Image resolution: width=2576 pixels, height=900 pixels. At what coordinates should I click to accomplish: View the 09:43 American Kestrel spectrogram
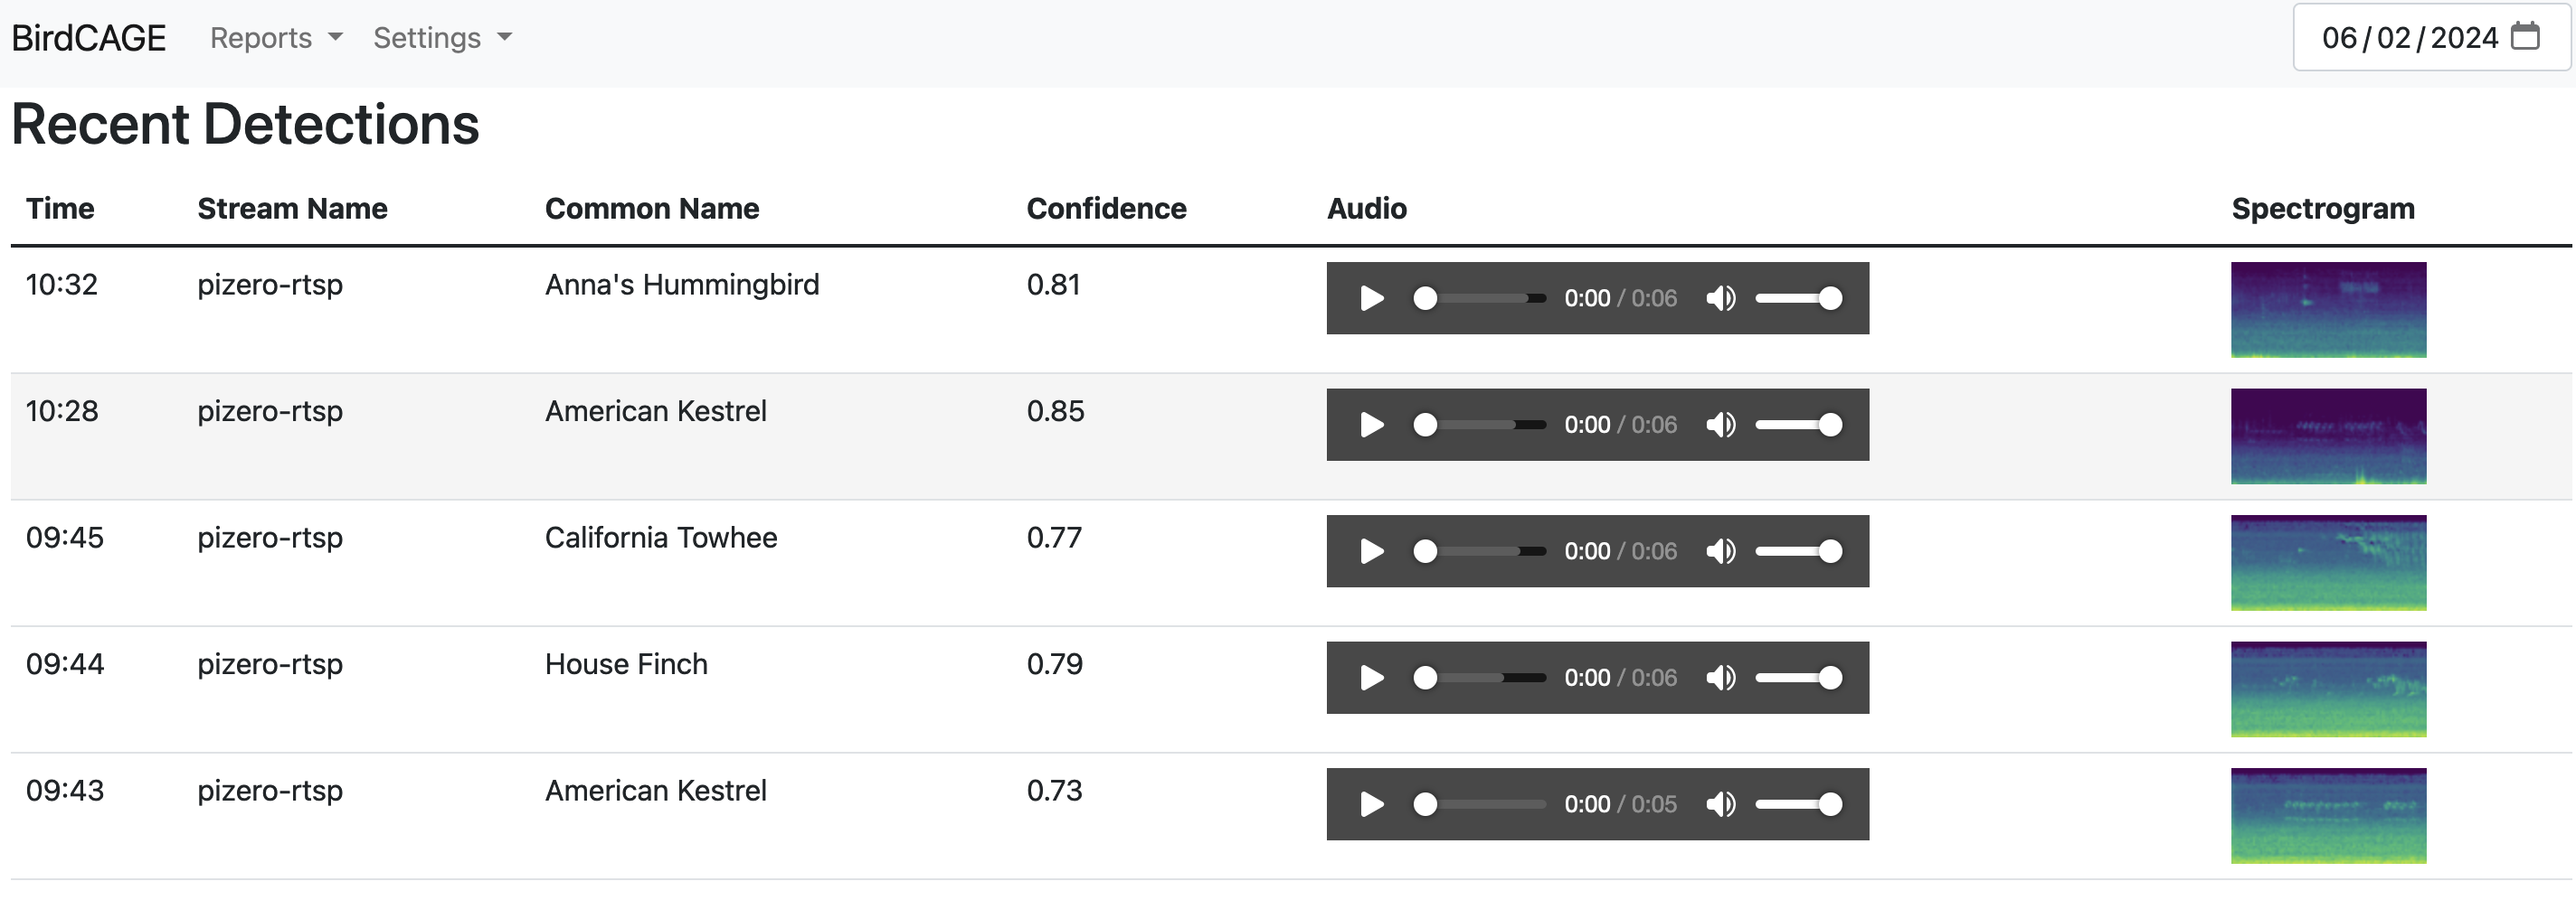[2327, 816]
